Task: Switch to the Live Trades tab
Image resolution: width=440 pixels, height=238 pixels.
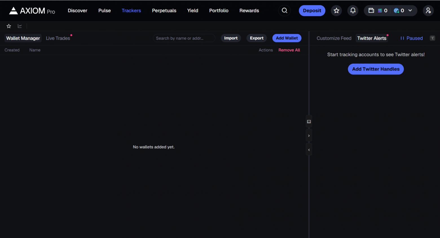Action: (58, 38)
